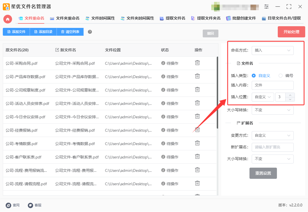Switch to 文件重命名 tab

31,18
